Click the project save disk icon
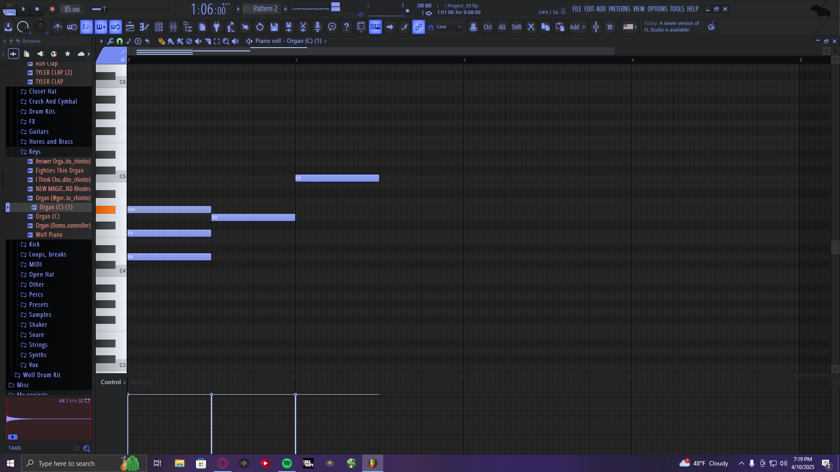The image size is (840, 472). click(274, 27)
